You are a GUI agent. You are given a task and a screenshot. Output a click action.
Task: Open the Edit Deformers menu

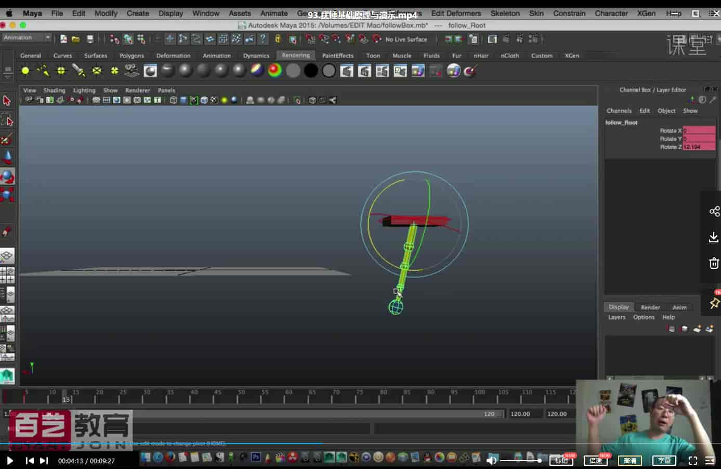456,13
